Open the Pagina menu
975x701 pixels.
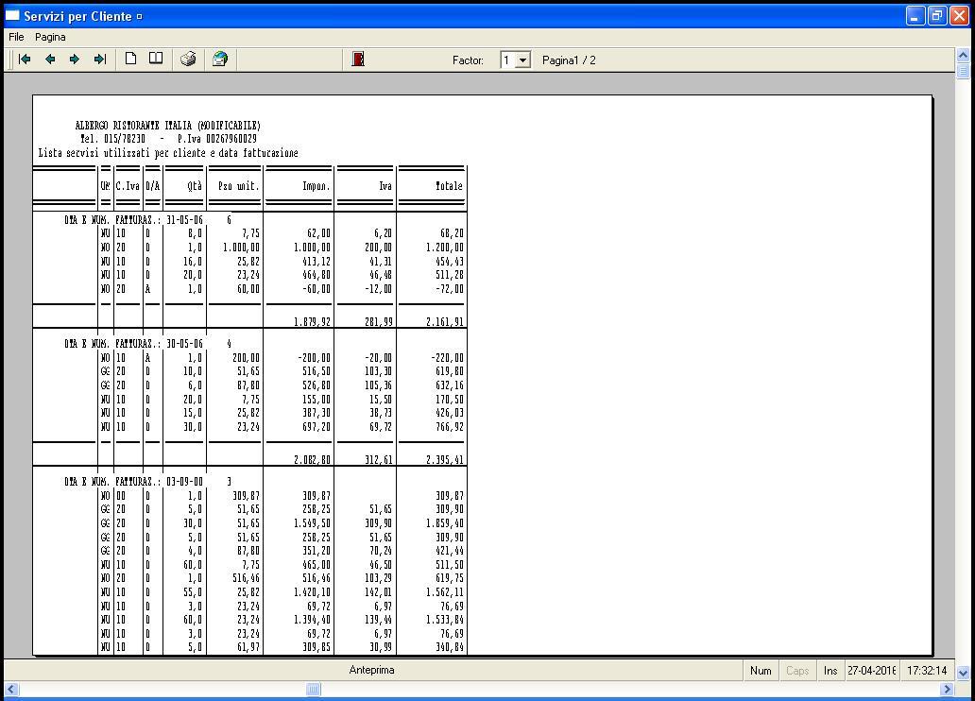[50, 38]
